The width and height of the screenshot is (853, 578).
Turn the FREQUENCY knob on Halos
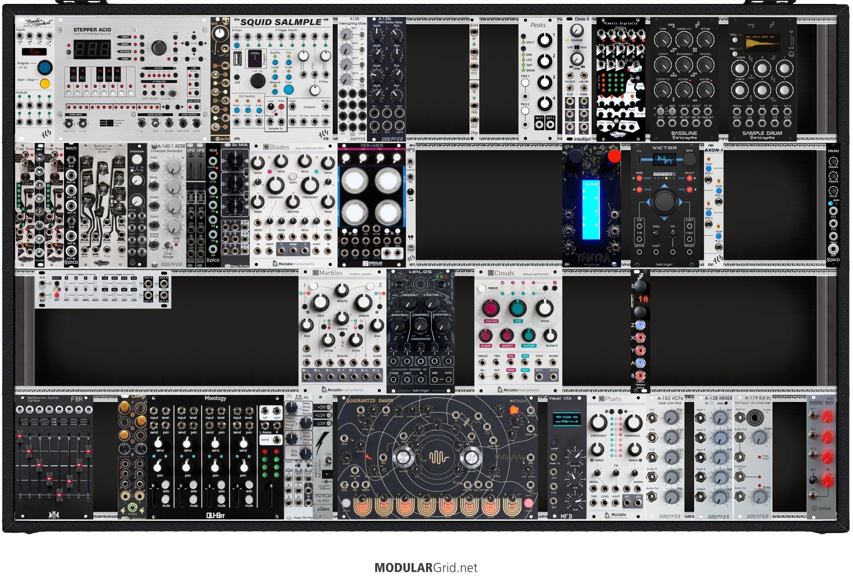[x=410, y=304]
